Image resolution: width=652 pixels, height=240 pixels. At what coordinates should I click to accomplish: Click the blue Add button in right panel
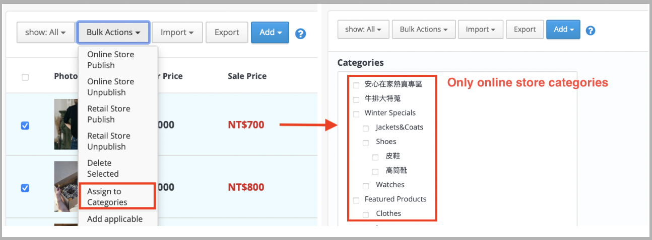tap(563, 29)
